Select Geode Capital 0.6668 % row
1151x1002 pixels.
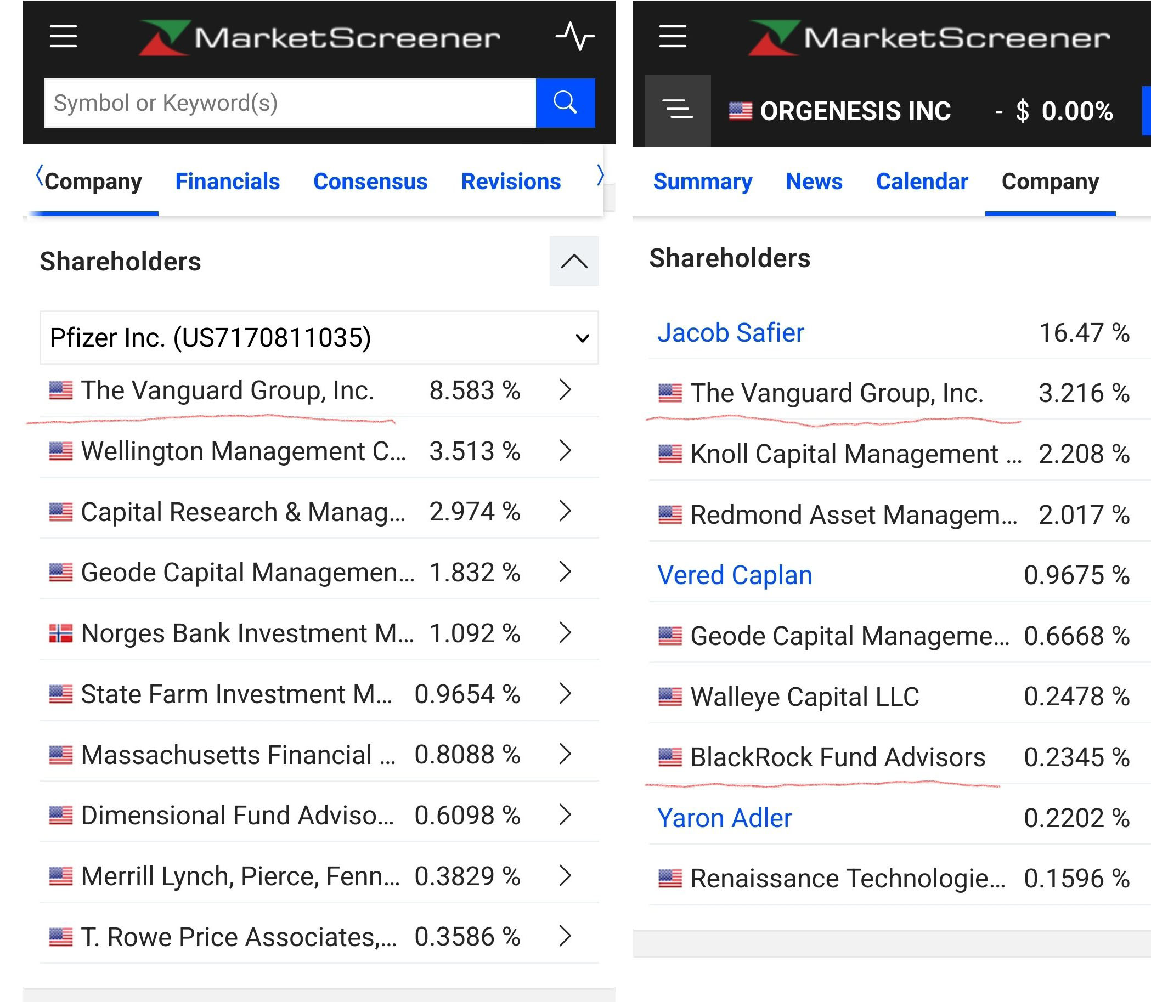click(899, 636)
